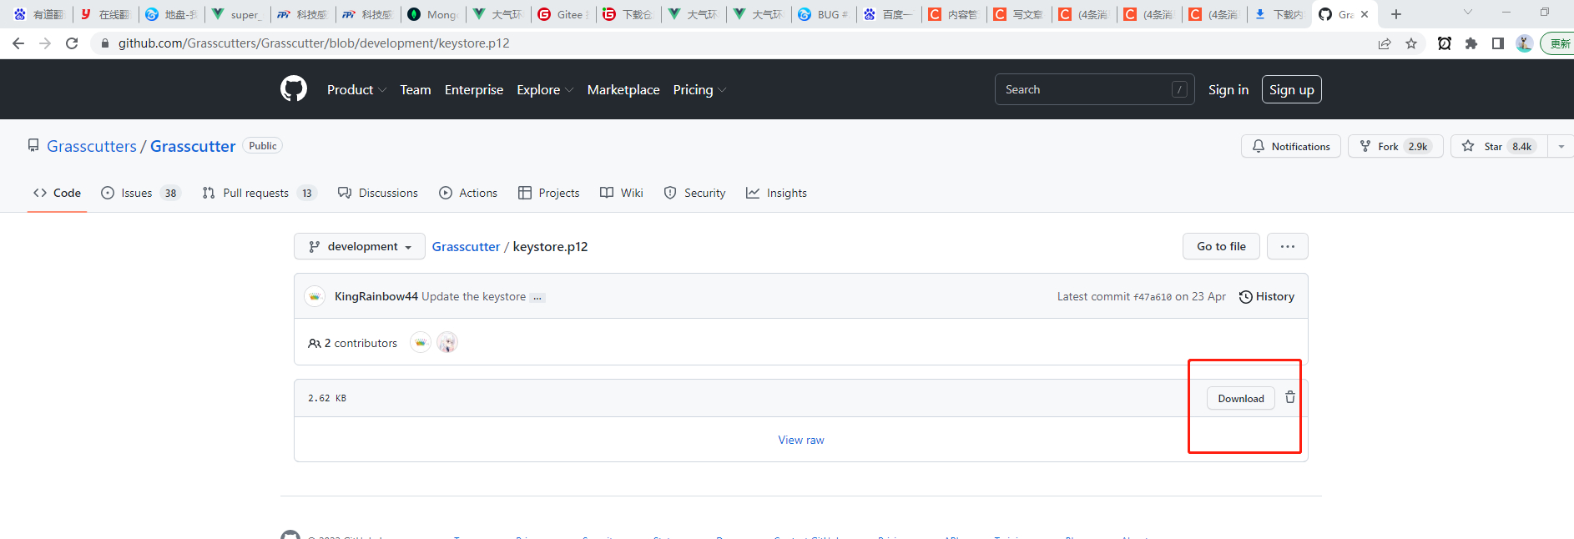This screenshot has height=539, width=1574.
Task: Open file History
Action: pyautogui.click(x=1267, y=296)
